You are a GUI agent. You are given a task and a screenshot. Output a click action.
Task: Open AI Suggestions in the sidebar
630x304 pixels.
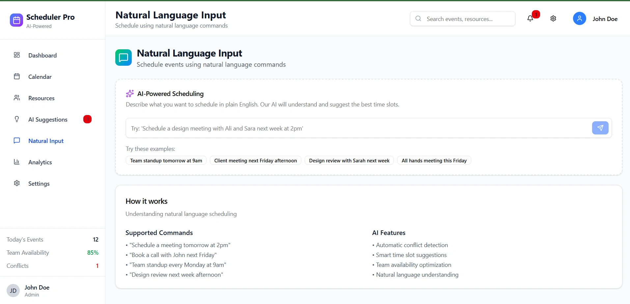tap(48, 119)
